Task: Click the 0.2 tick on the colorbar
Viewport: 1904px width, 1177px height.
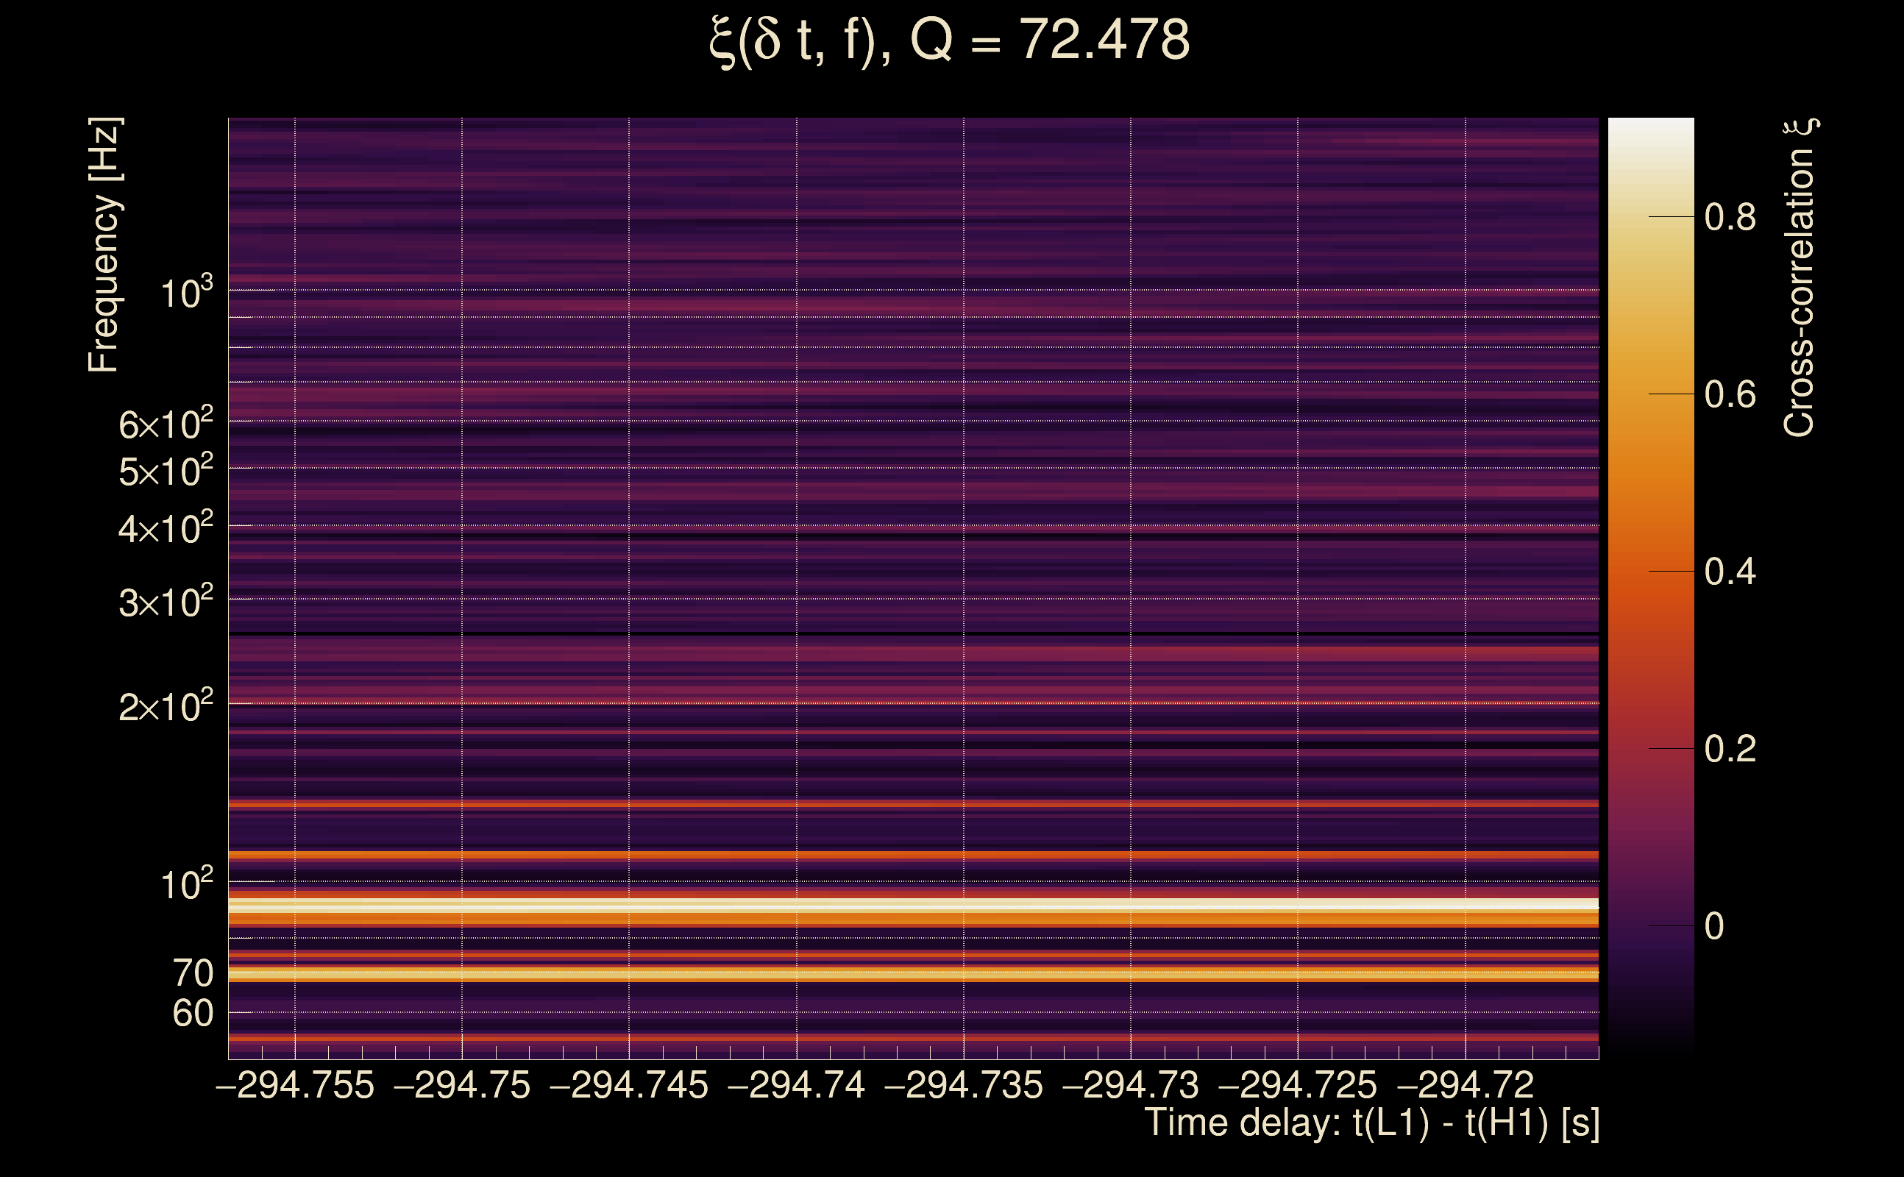Action: [1730, 749]
